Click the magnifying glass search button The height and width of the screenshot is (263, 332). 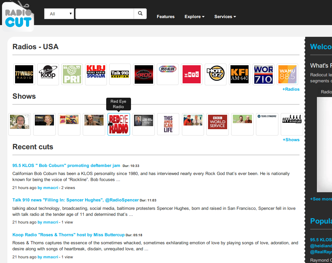pyautogui.click(x=140, y=14)
